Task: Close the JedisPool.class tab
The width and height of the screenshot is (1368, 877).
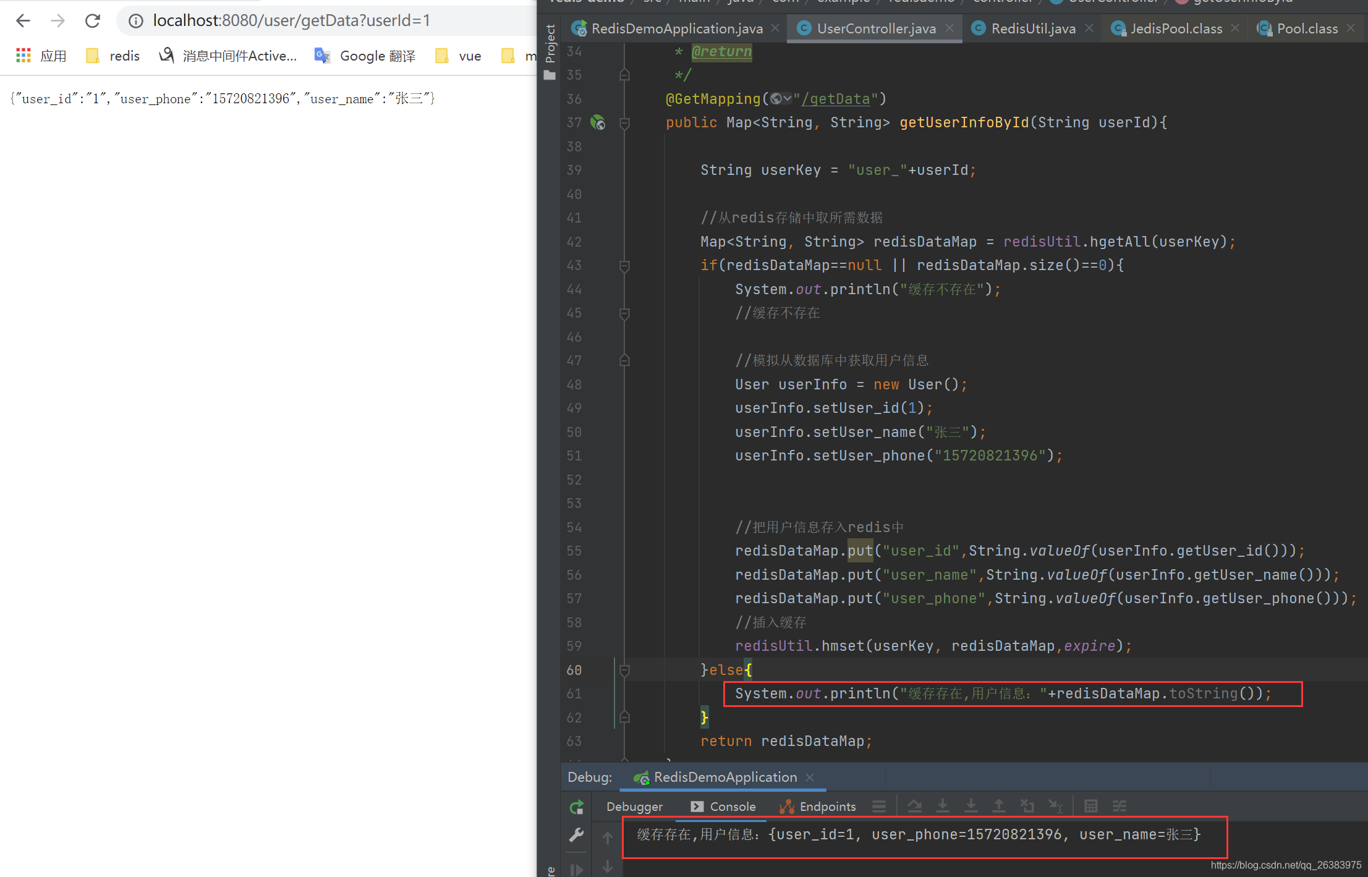Action: coord(1235,28)
